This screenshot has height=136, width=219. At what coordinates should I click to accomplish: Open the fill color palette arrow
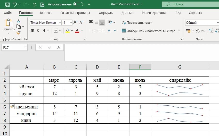(72, 31)
